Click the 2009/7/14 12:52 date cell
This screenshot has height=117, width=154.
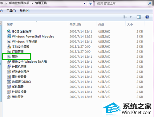click(81, 37)
